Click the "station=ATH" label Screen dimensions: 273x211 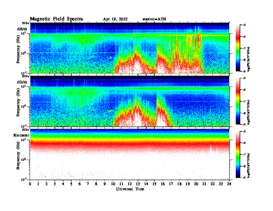pos(154,19)
